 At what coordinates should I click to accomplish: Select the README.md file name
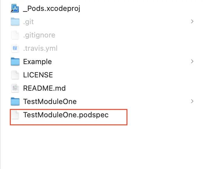44,88
